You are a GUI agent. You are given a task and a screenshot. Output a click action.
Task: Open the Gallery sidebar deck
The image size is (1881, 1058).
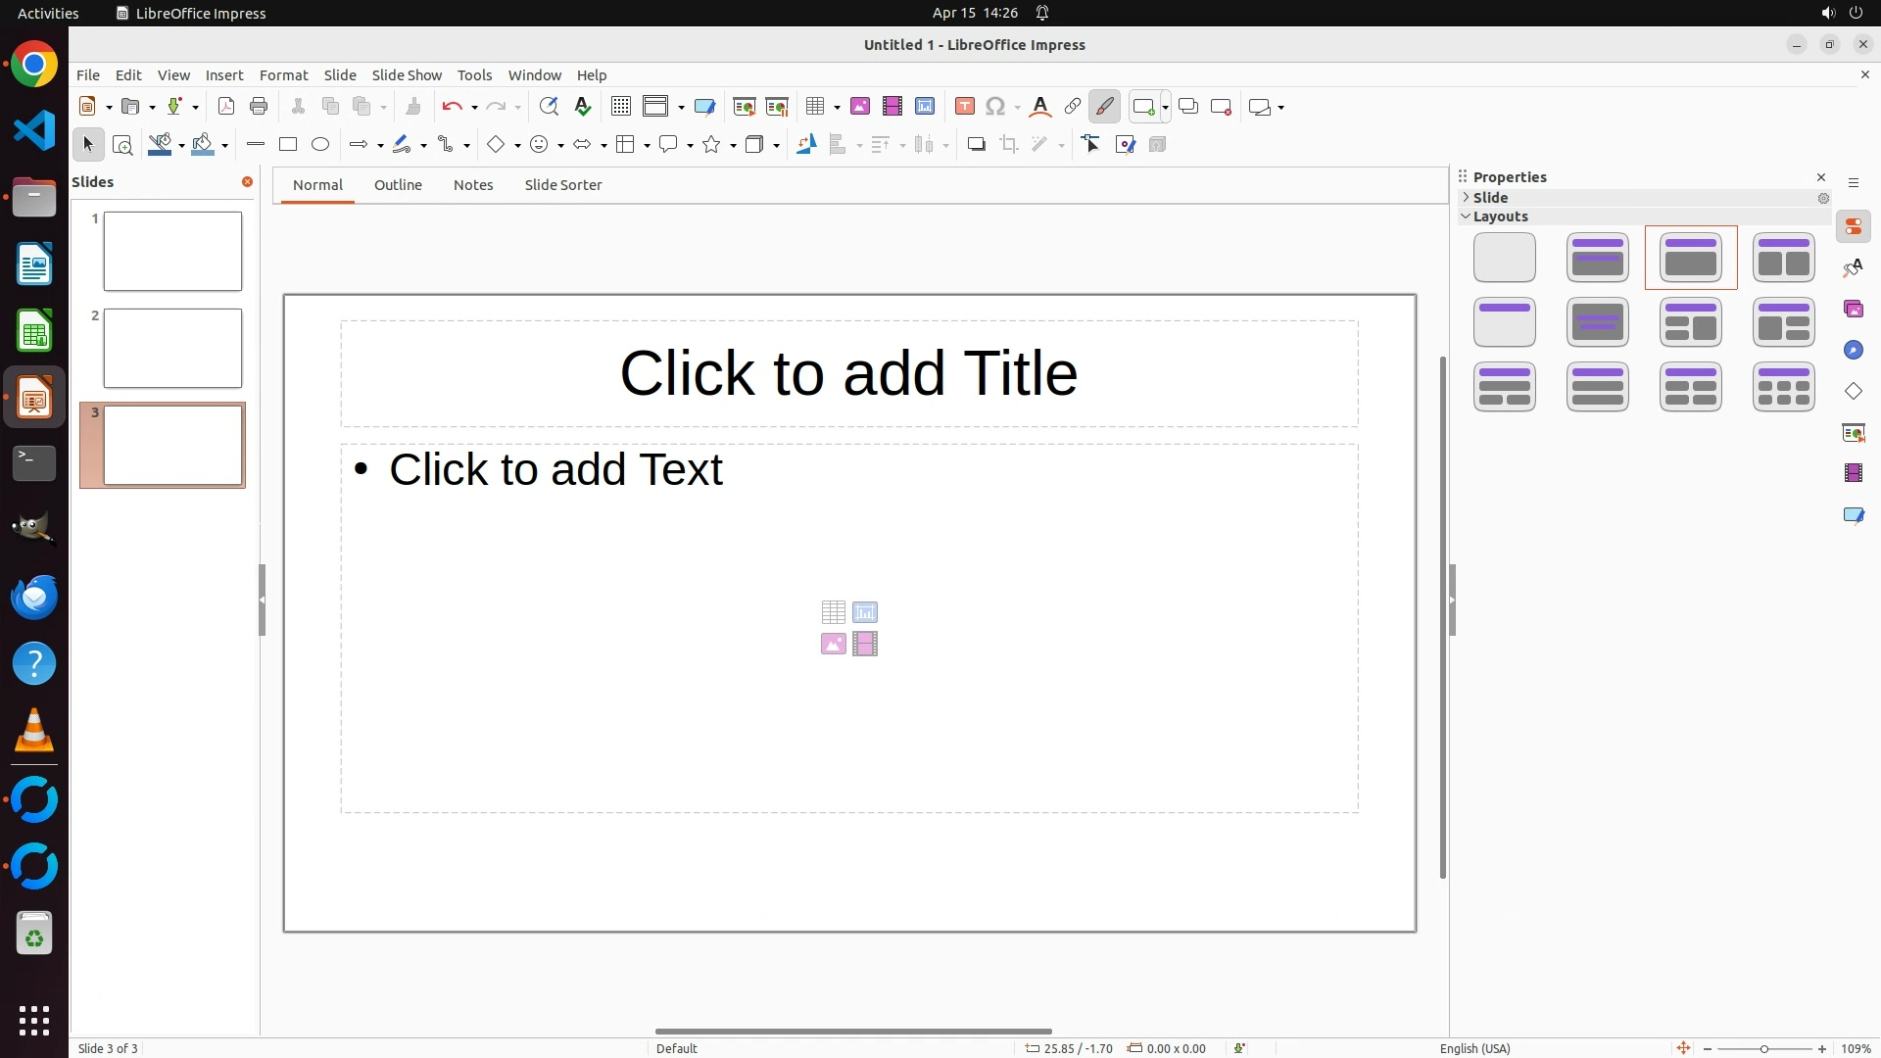[x=1853, y=310]
